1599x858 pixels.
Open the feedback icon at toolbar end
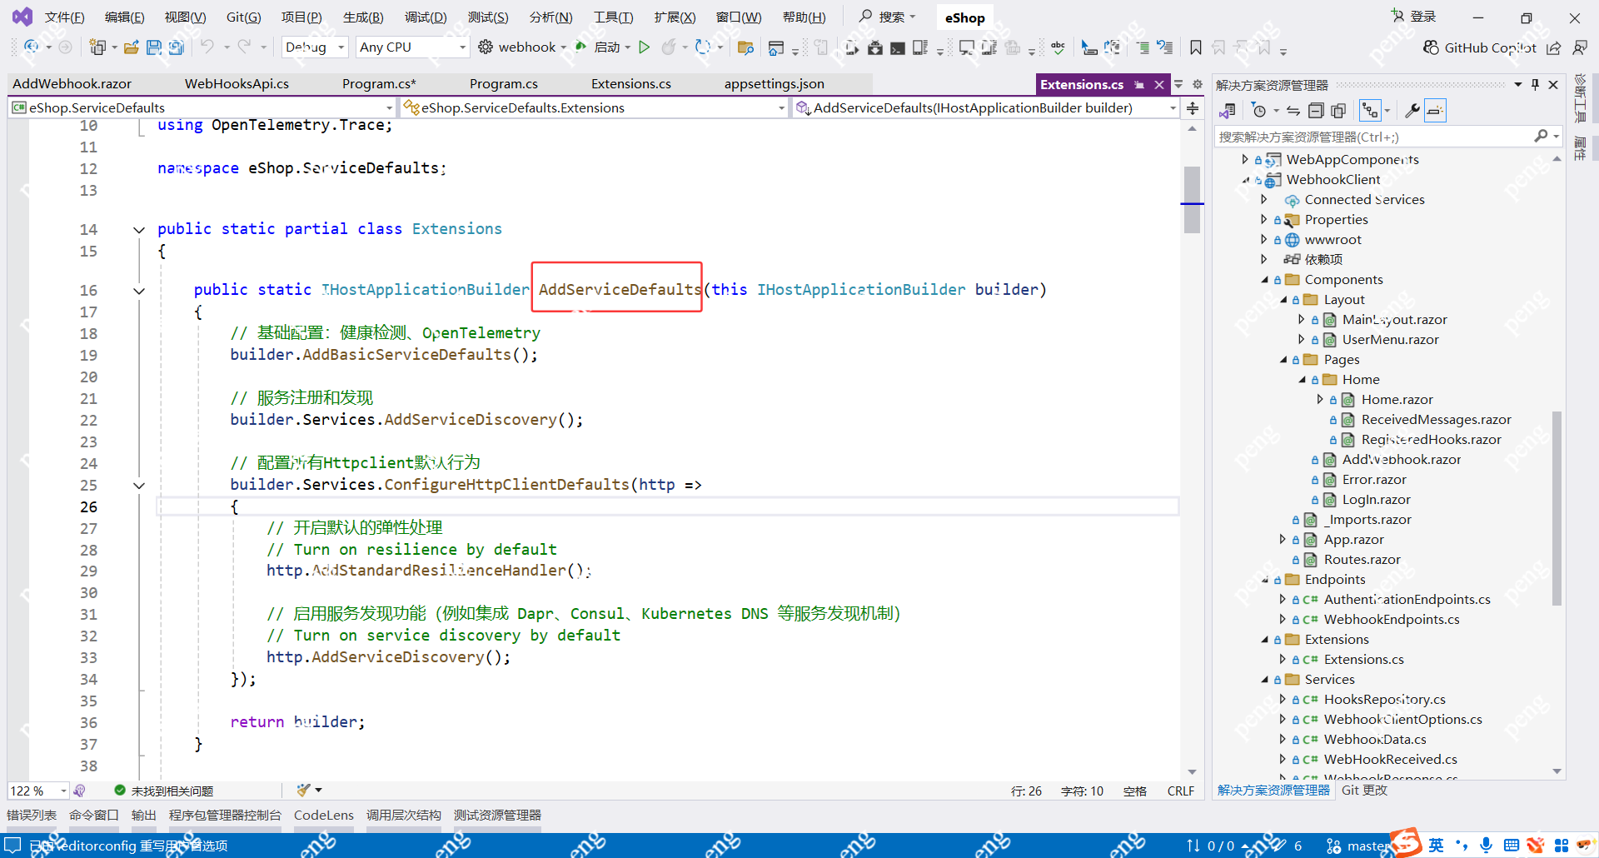point(1579,47)
